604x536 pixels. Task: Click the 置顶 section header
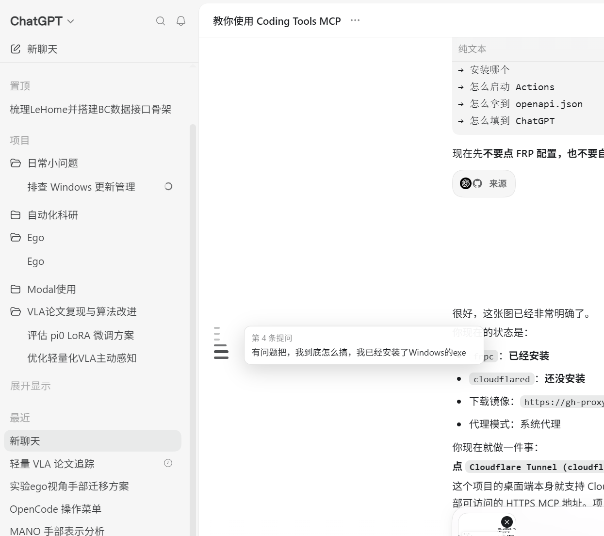pos(20,86)
